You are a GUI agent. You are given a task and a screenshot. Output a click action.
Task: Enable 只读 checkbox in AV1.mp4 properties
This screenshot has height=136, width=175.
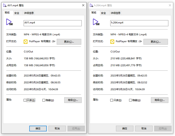click(25, 100)
